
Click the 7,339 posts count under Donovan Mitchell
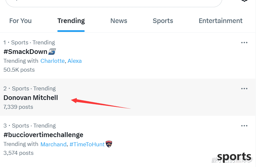(18, 107)
